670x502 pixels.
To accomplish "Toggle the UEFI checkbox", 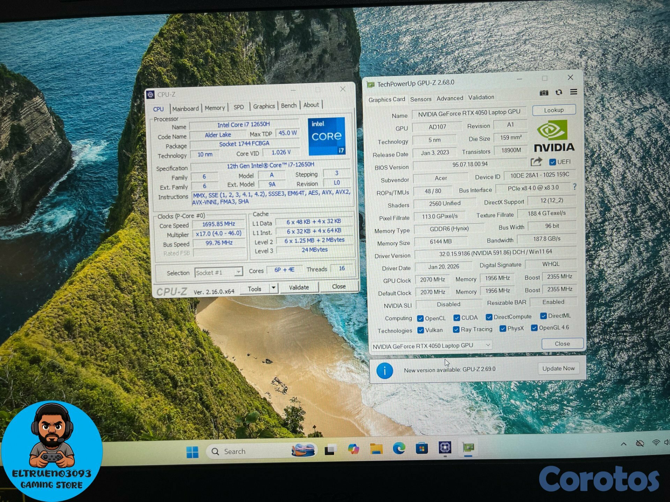I will point(552,162).
